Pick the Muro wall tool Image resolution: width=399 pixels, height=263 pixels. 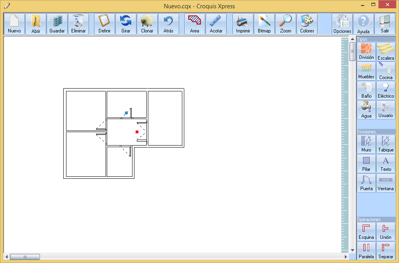click(366, 144)
